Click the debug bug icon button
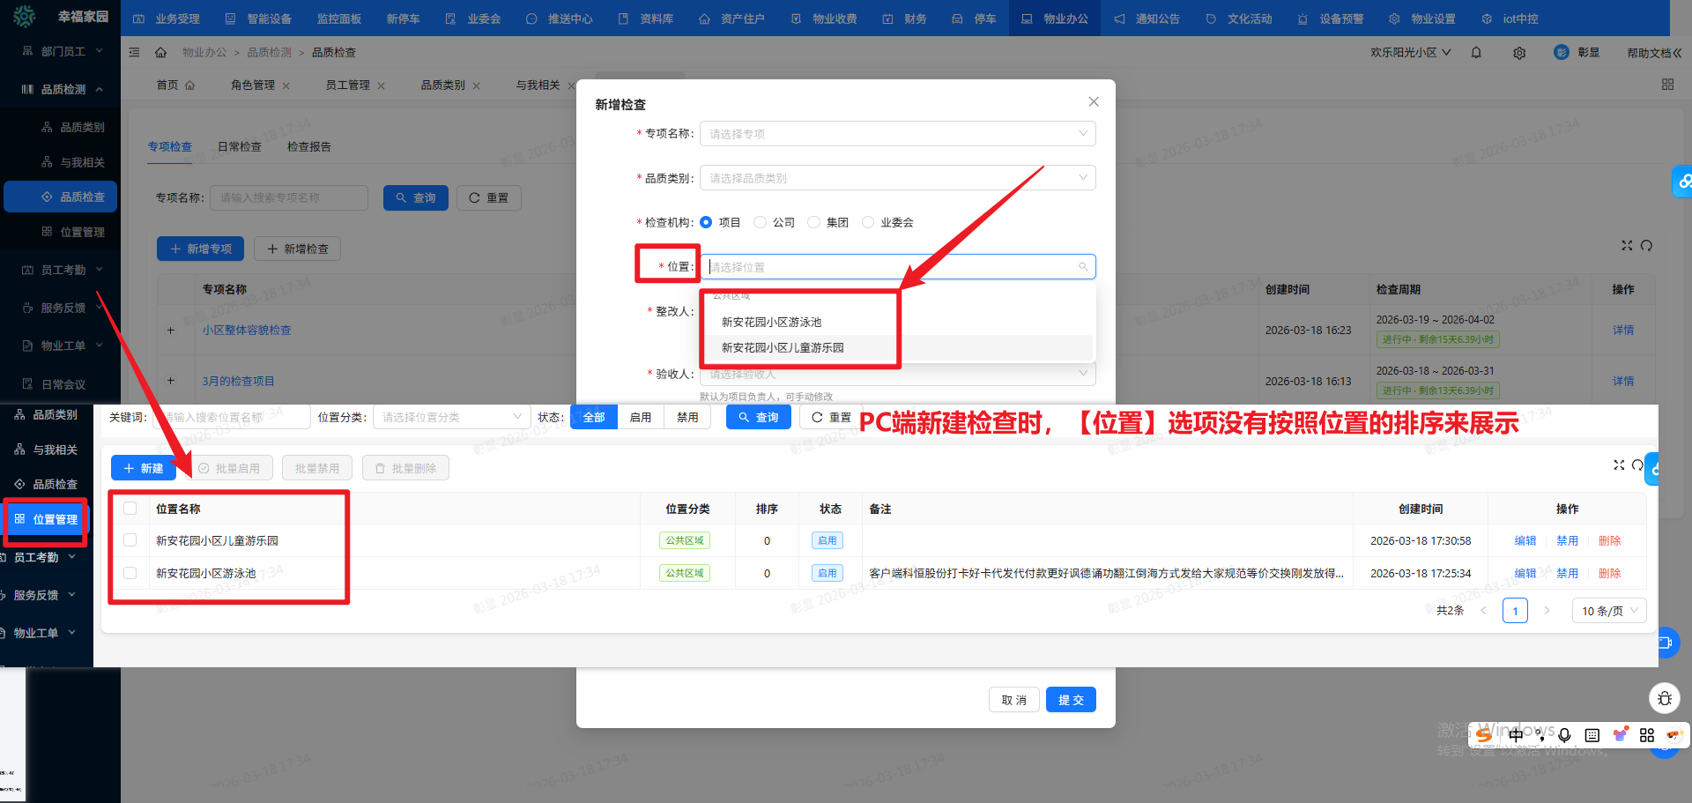 1664,699
